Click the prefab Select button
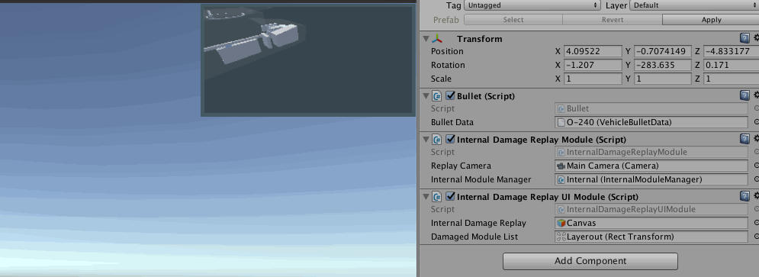This screenshot has height=277, width=759. pyautogui.click(x=513, y=20)
